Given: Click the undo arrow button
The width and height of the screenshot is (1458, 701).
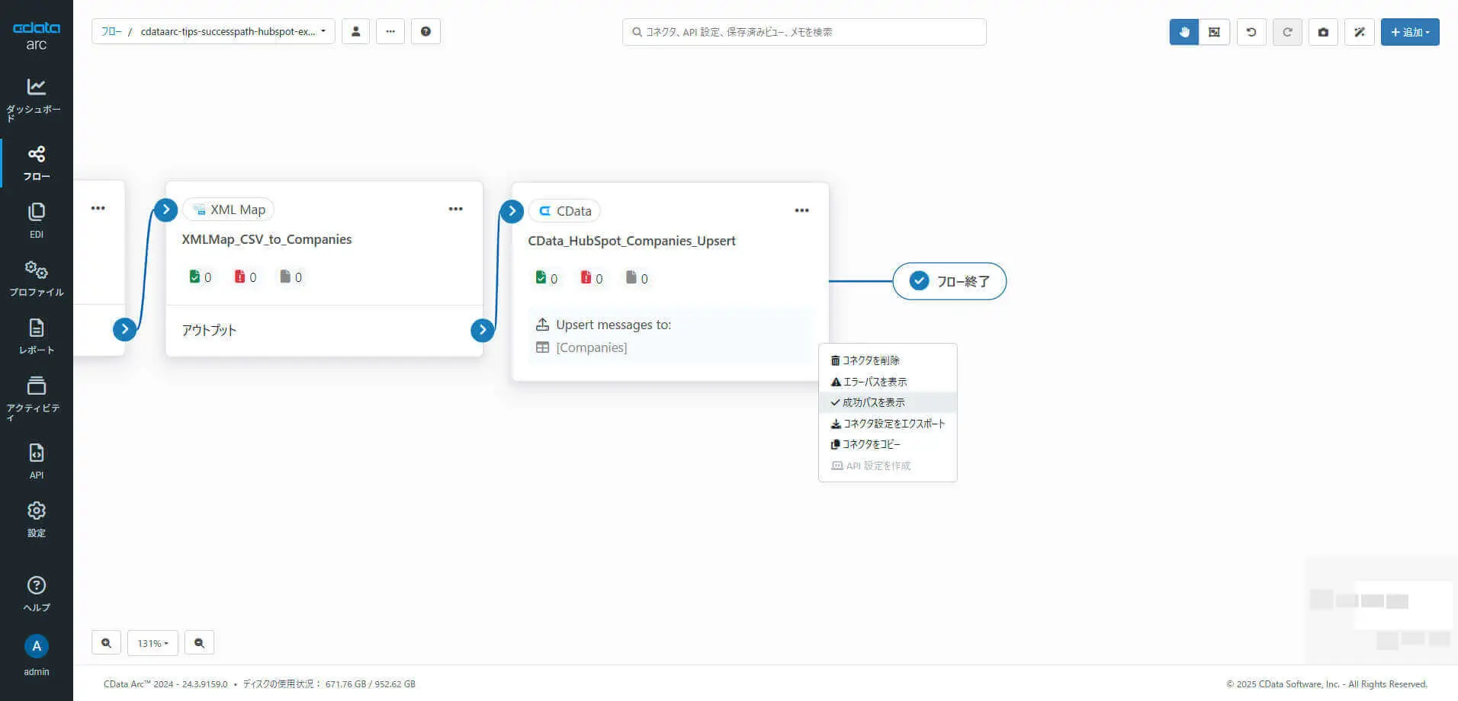Looking at the screenshot, I should (1251, 32).
